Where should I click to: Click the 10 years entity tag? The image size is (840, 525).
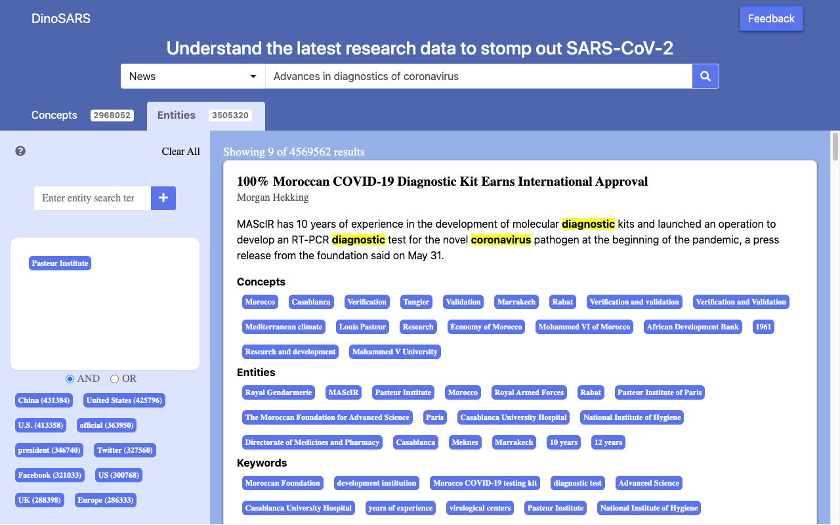coord(563,442)
